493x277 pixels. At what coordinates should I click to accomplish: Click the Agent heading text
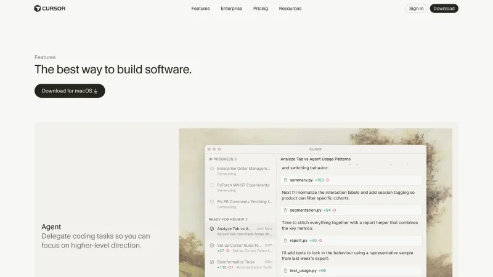[x=51, y=227]
